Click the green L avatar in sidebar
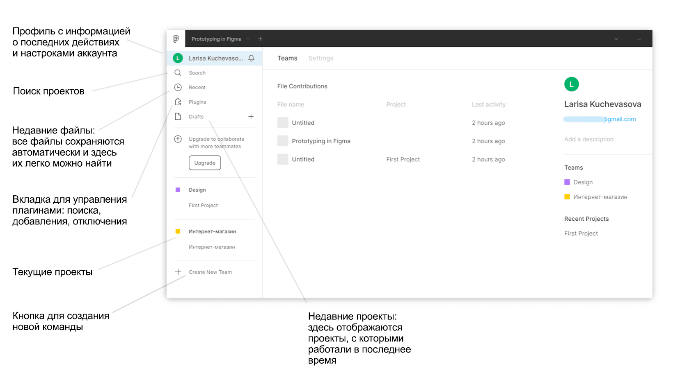 [x=178, y=58]
